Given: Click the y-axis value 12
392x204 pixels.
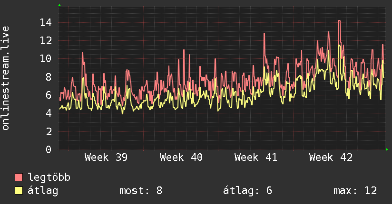Looking at the screenshot, I should point(46,41).
